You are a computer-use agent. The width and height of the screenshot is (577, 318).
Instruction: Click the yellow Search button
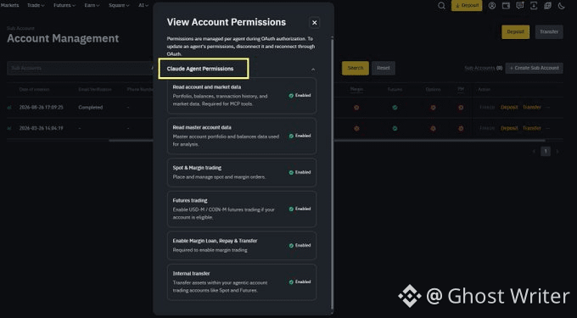tap(355, 68)
